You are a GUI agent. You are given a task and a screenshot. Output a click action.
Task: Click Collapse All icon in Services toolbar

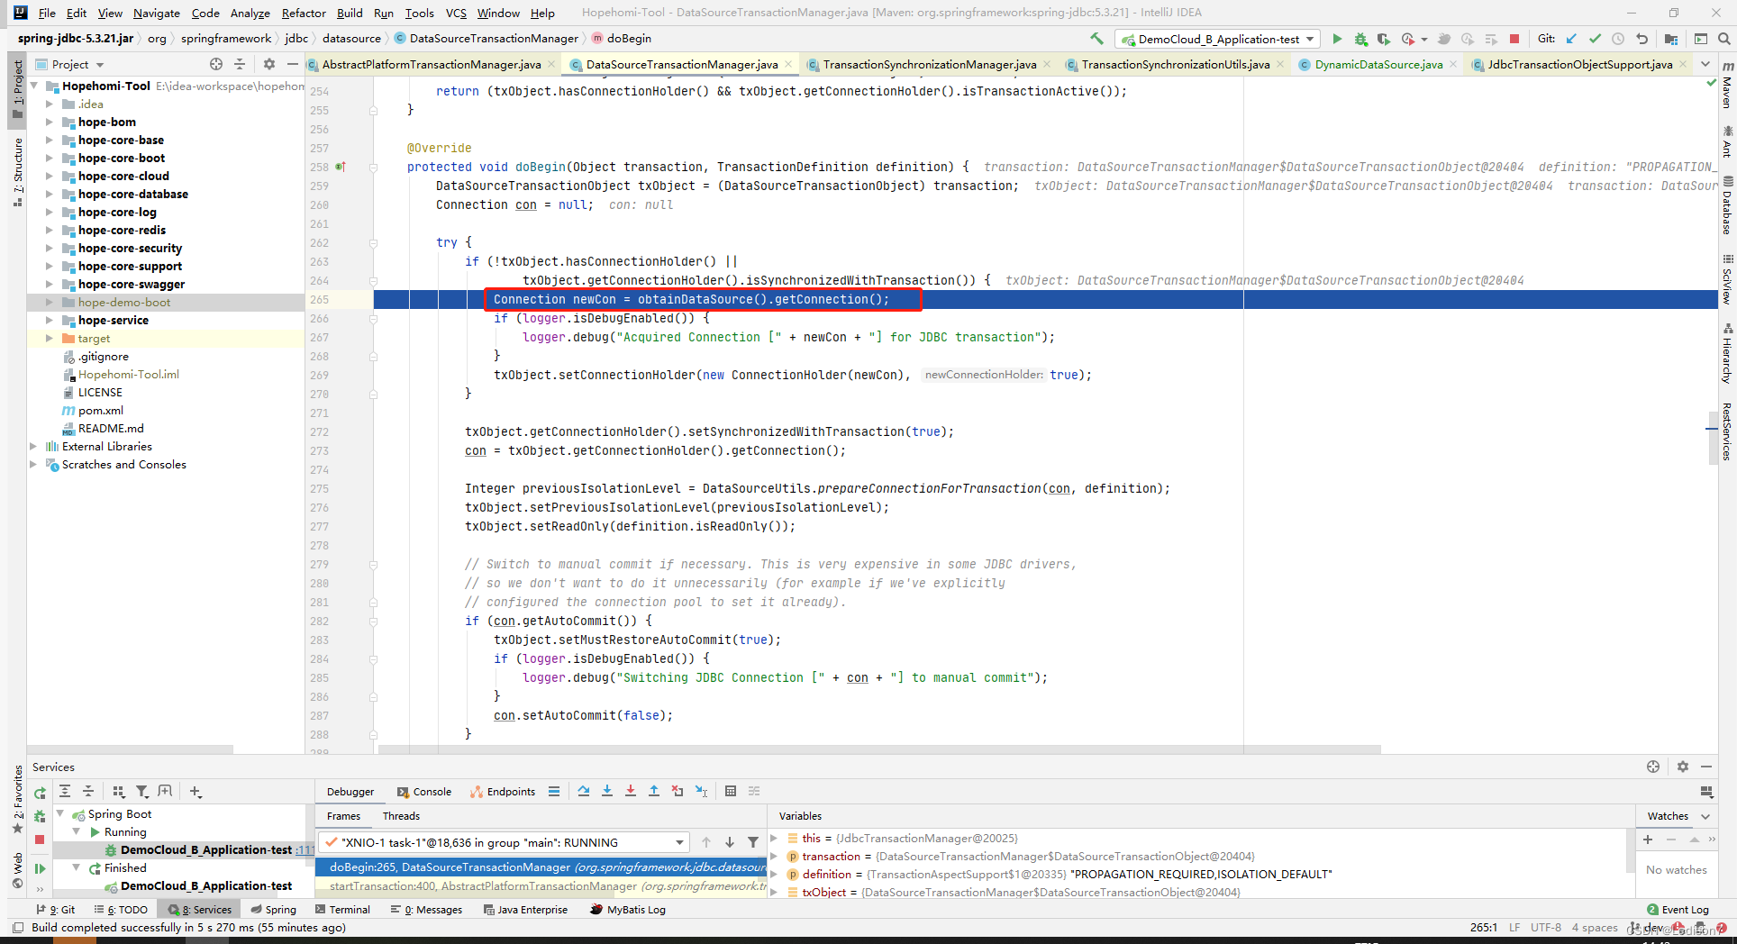(88, 791)
